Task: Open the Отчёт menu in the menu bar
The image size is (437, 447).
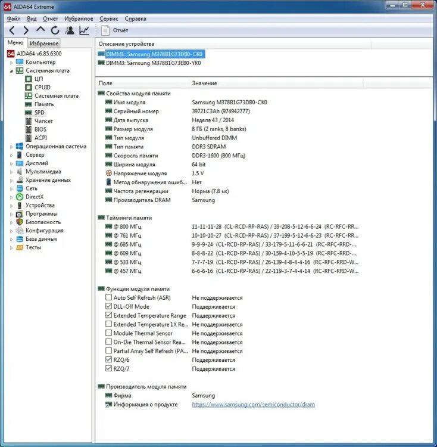Action: point(51,18)
